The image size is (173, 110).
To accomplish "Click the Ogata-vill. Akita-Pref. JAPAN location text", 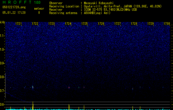I will [x=123, y=6].
